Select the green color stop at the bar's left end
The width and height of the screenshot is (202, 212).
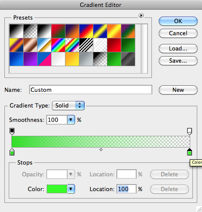(12, 152)
